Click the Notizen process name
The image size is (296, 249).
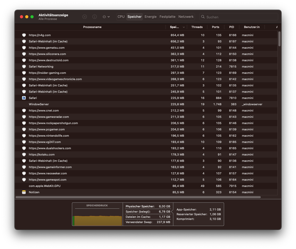click(34, 192)
